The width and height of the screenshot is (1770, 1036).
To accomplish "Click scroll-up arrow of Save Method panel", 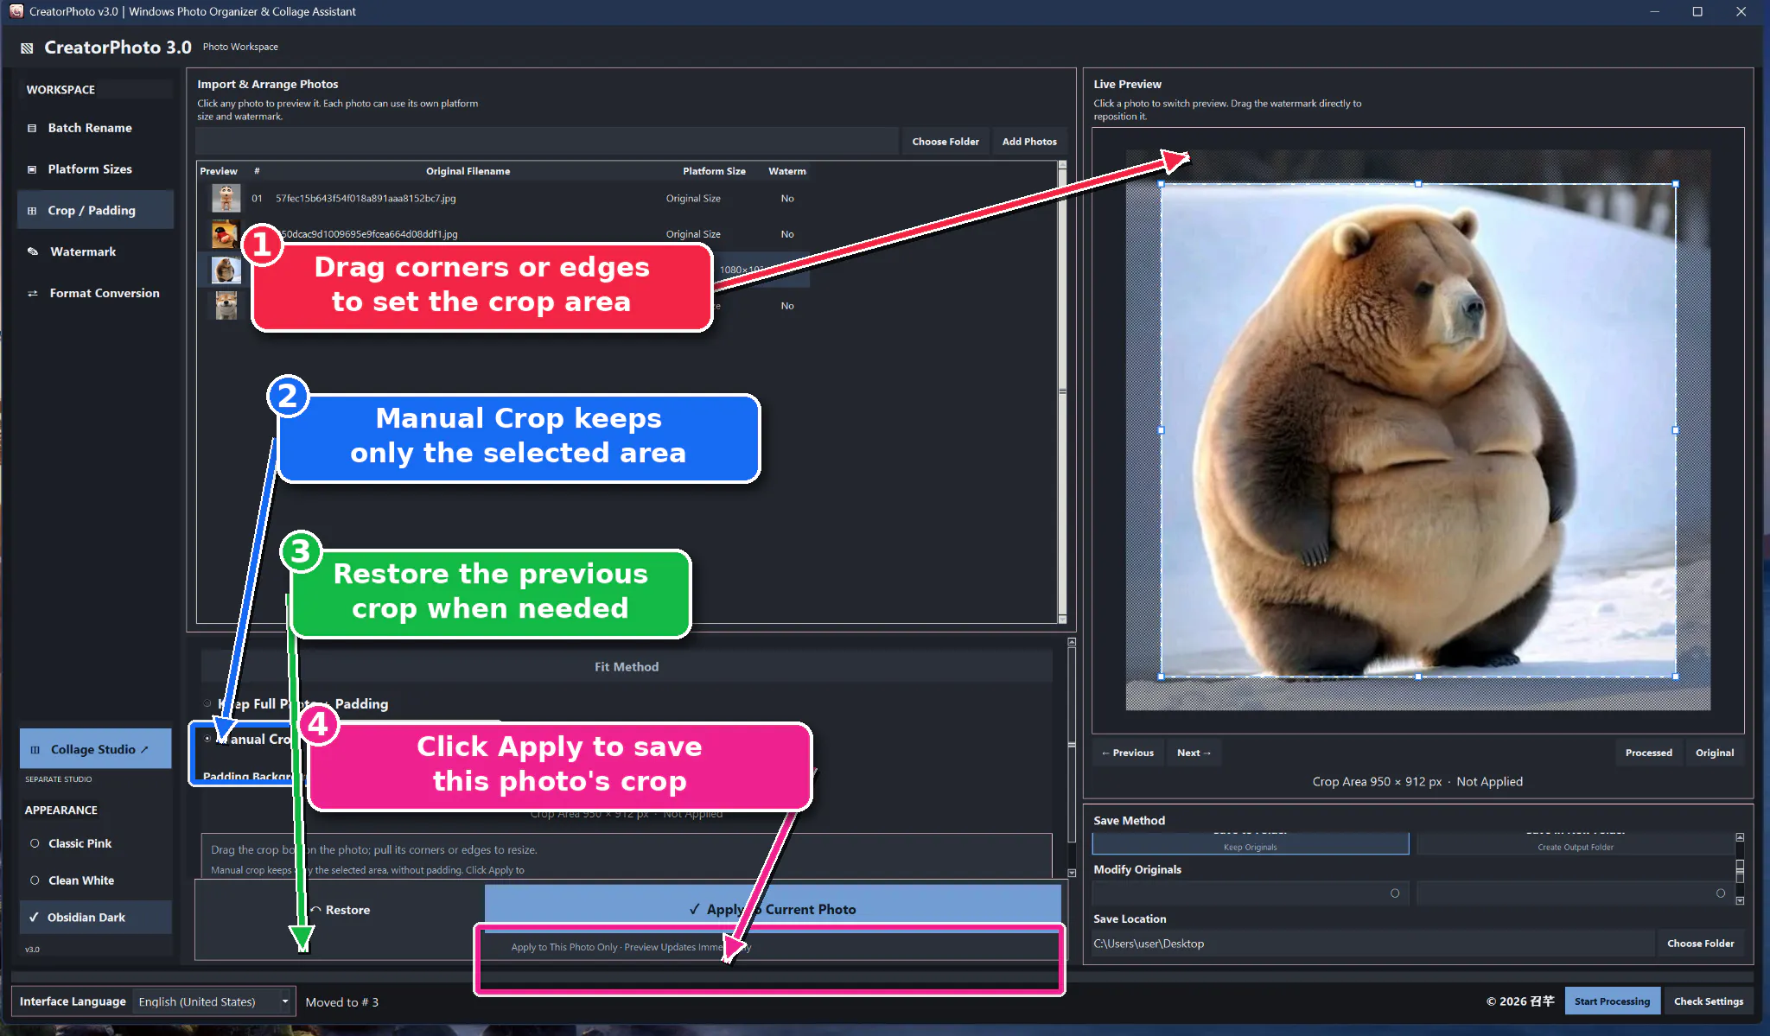I will click(x=1740, y=837).
